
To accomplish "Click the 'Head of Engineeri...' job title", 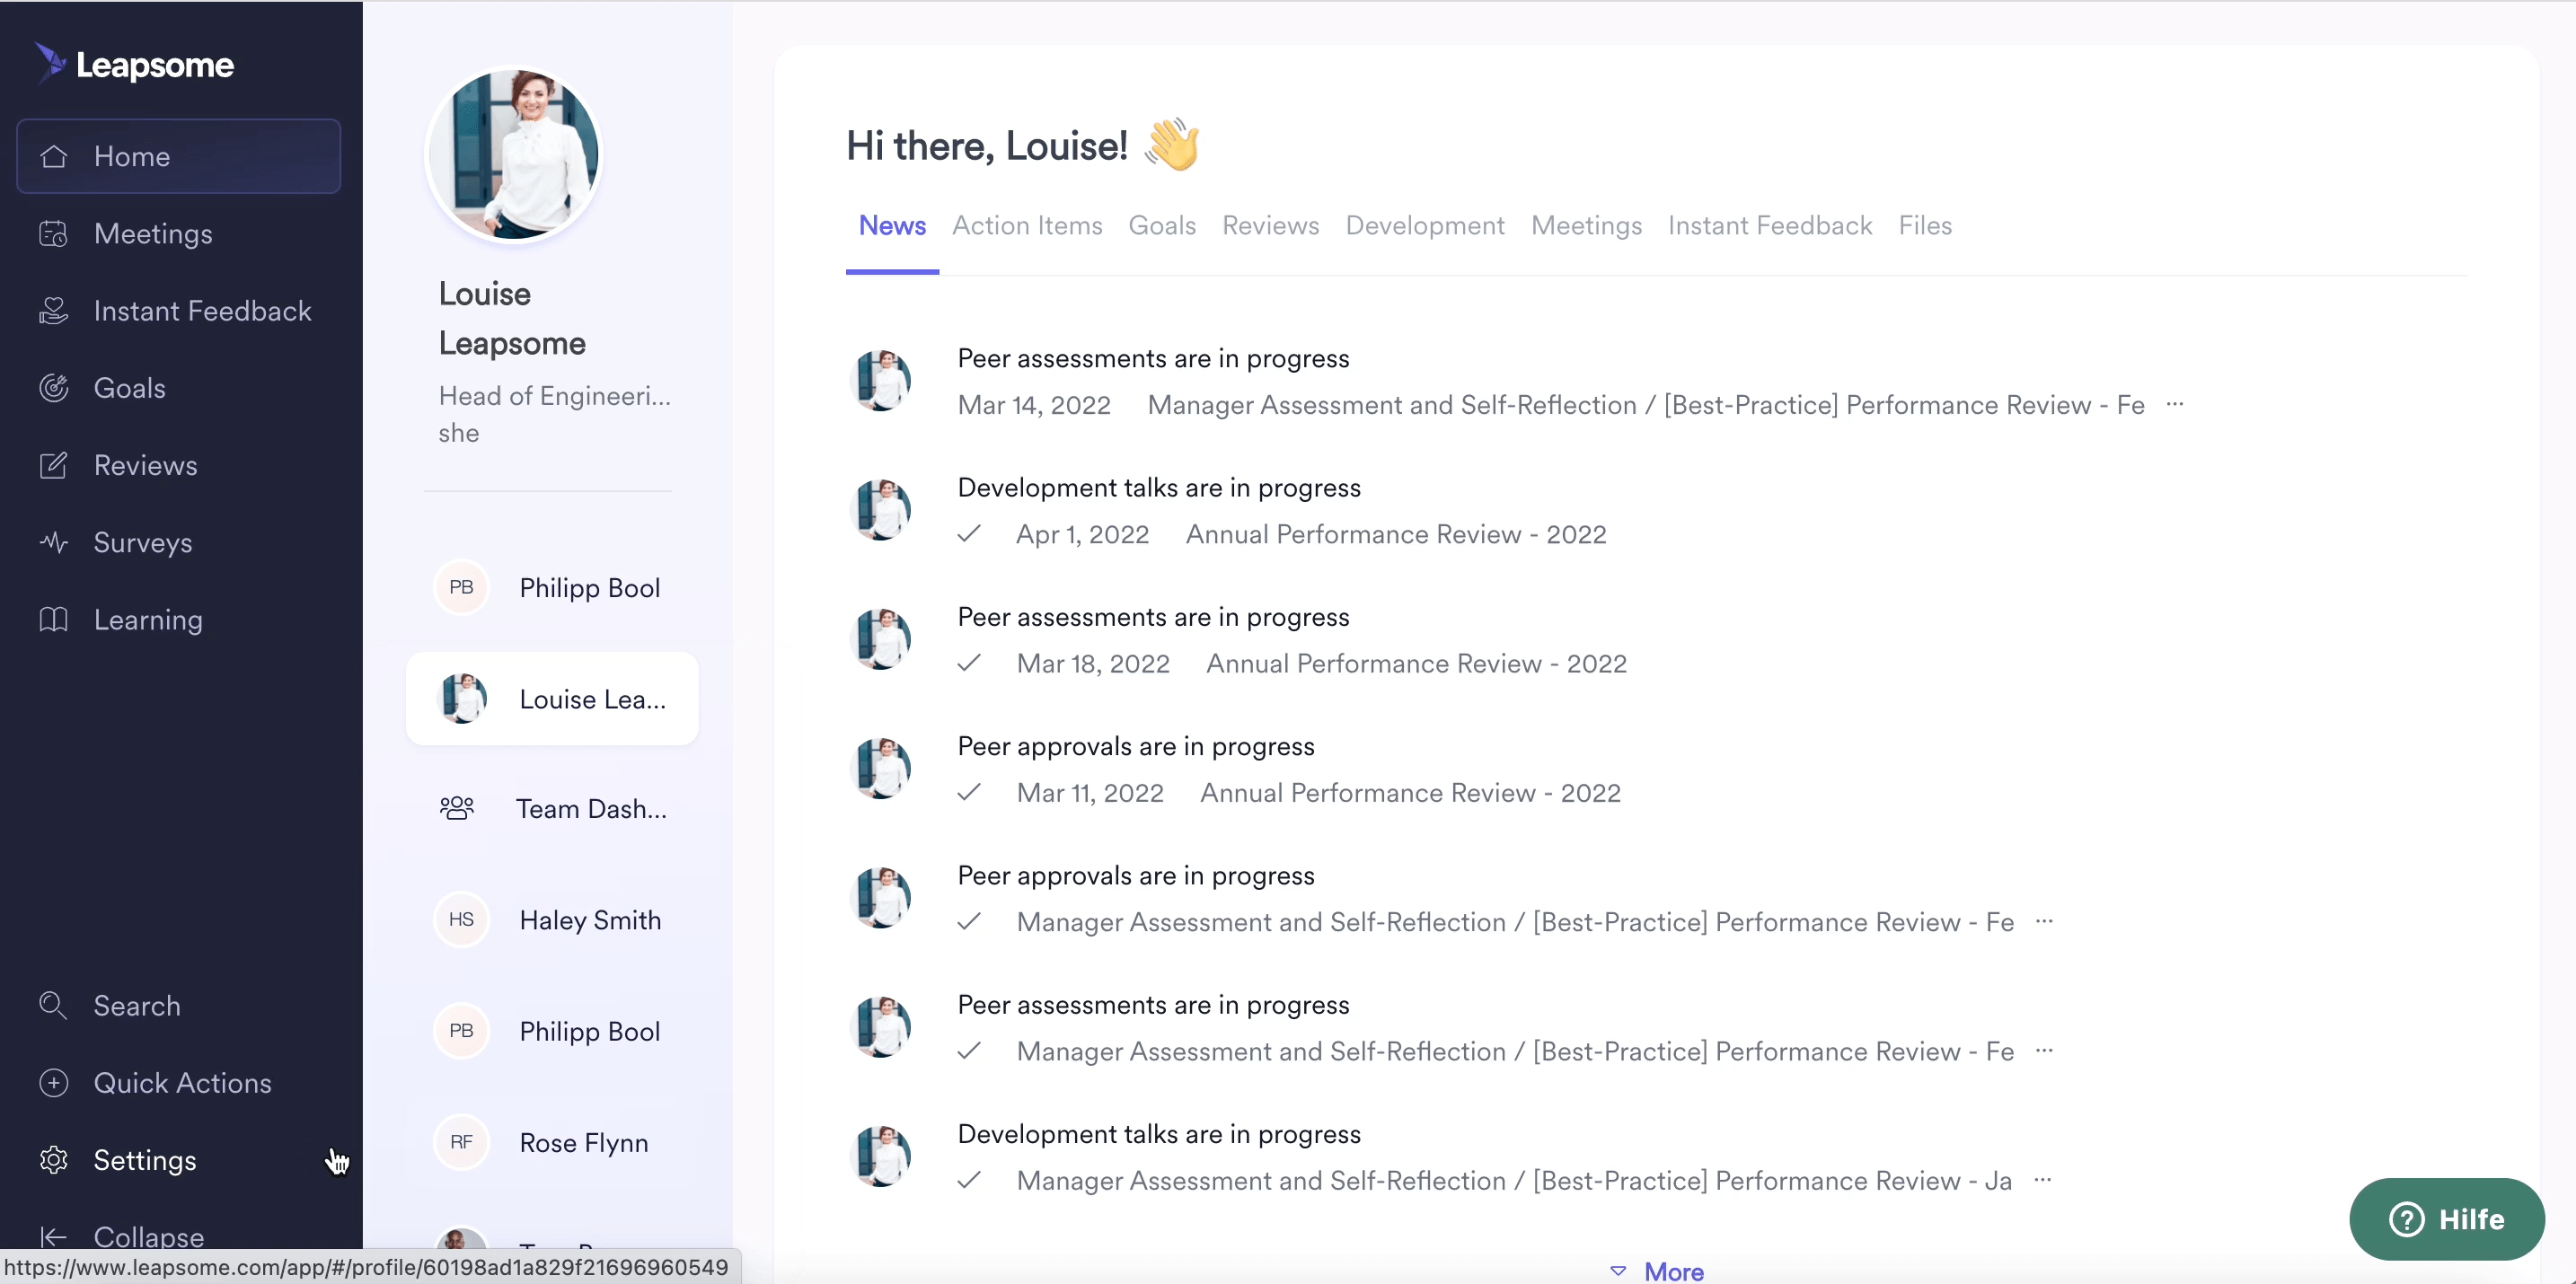I will (x=555, y=396).
